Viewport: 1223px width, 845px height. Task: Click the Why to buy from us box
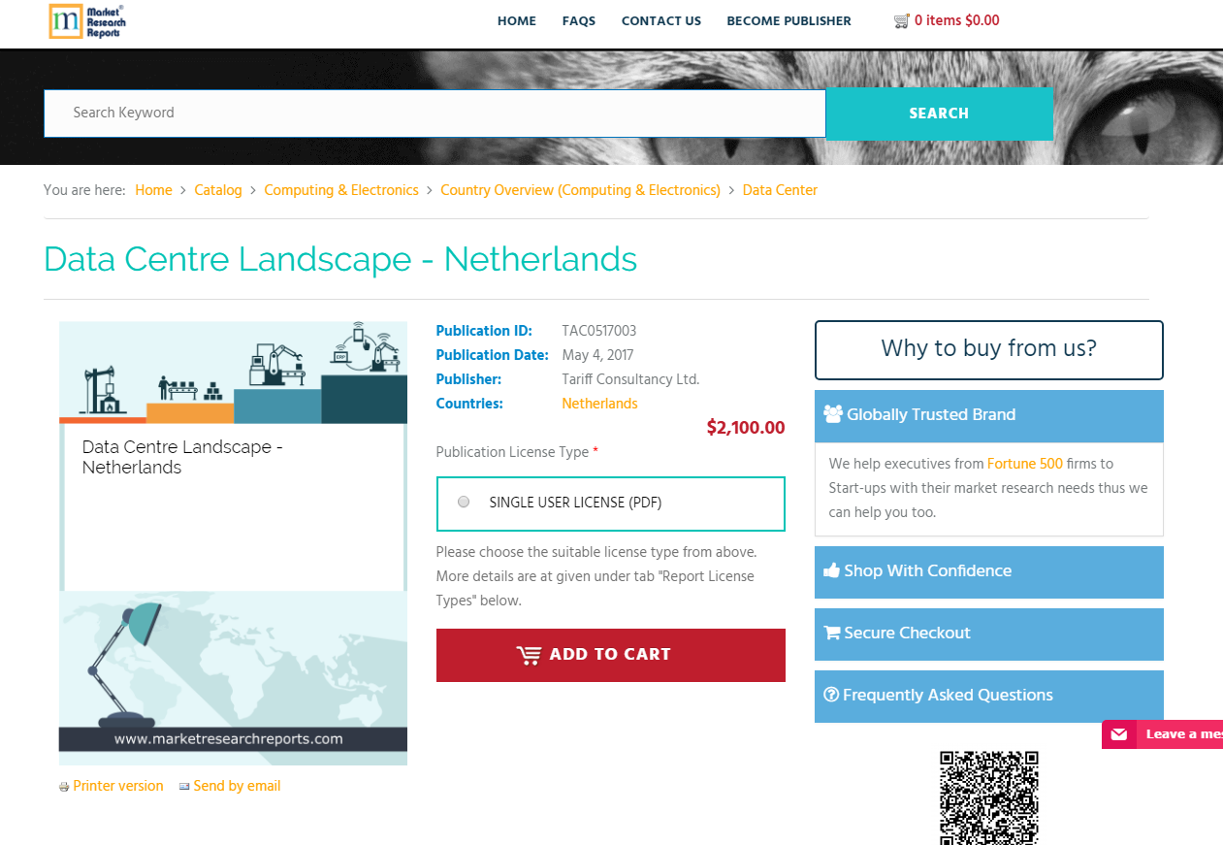(x=988, y=349)
